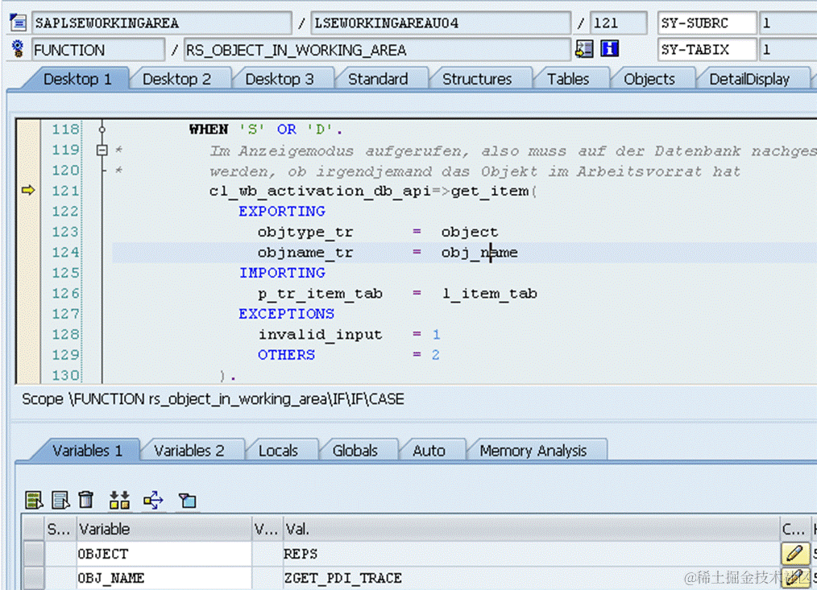Select the Variables 1 tab
The image size is (817, 590).
[x=87, y=451]
